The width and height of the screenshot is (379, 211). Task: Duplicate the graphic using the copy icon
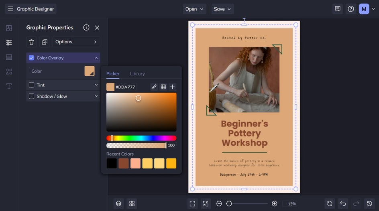[45, 42]
